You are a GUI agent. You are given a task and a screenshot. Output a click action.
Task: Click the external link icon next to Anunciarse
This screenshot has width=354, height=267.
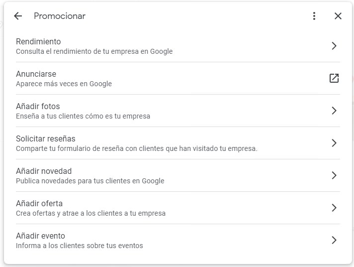334,78
